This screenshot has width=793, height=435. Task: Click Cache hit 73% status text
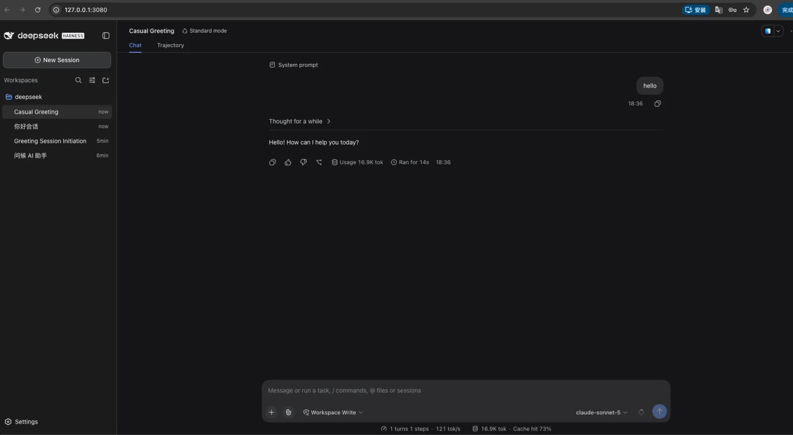532,429
